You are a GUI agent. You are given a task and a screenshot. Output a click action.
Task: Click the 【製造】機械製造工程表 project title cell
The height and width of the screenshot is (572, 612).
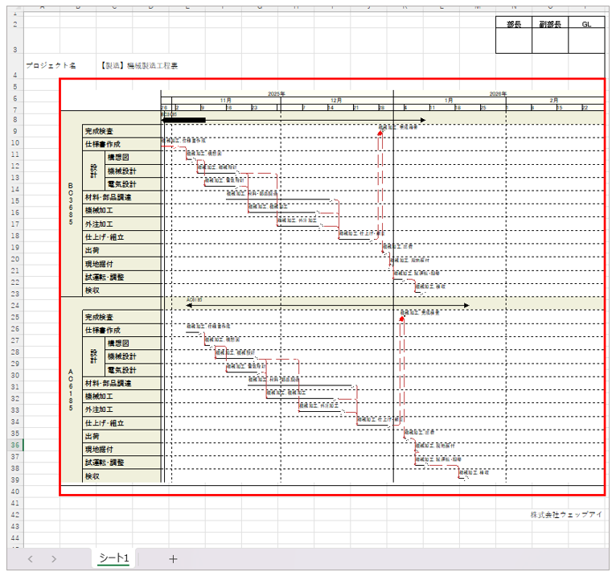click(139, 65)
